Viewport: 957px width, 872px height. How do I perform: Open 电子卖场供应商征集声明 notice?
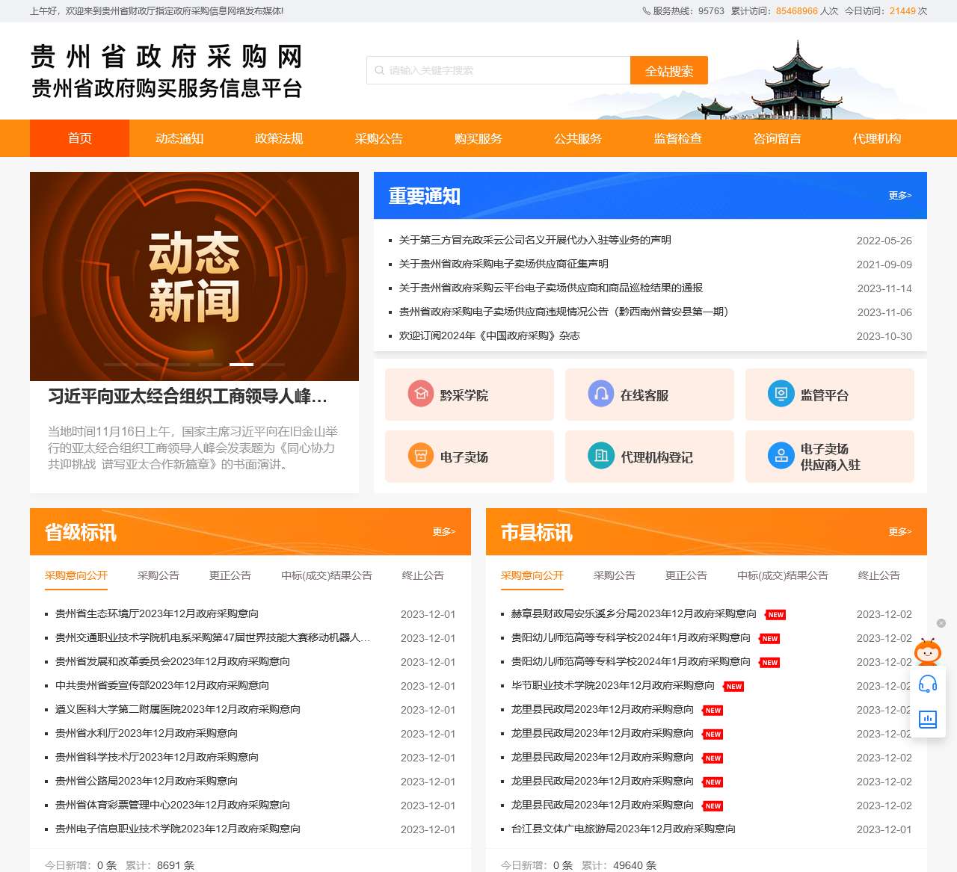pos(504,264)
